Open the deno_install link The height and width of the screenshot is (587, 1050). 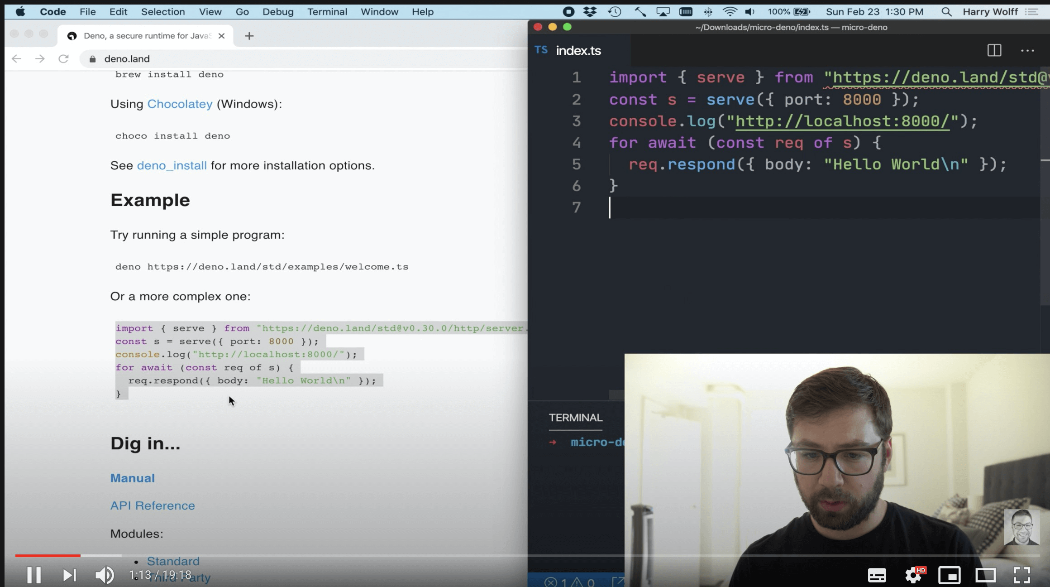point(172,166)
